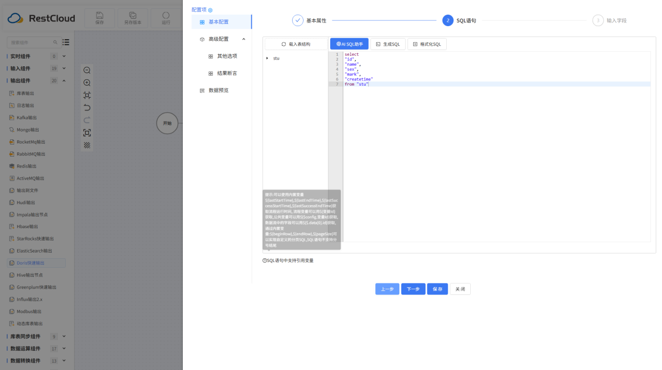Click the magnifier icon in component search
This screenshot has height=370, width=662.
[55, 42]
